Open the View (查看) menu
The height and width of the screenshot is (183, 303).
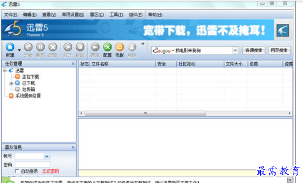(x=49, y=15)
